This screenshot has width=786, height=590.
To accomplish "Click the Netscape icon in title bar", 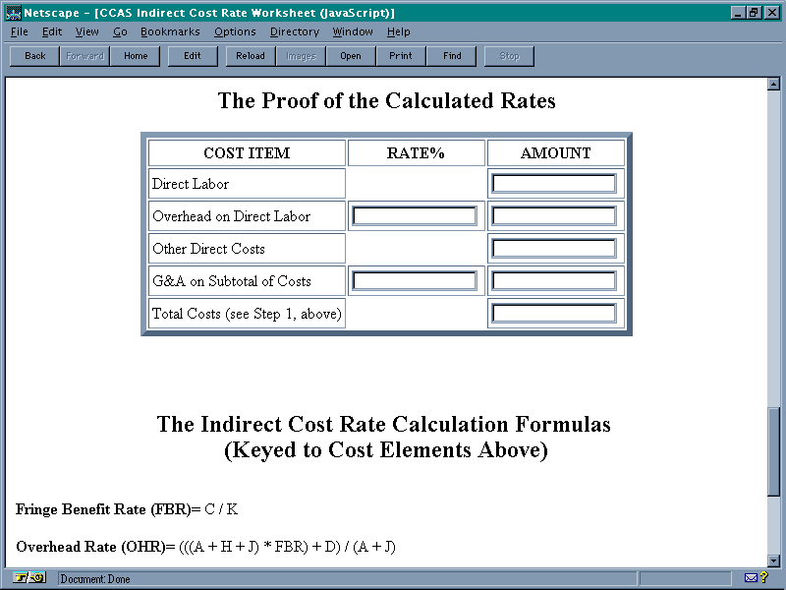I will point(13,13).
